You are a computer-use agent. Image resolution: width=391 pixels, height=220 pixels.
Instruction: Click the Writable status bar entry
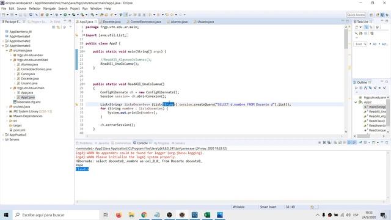click(x=238, y=207)
